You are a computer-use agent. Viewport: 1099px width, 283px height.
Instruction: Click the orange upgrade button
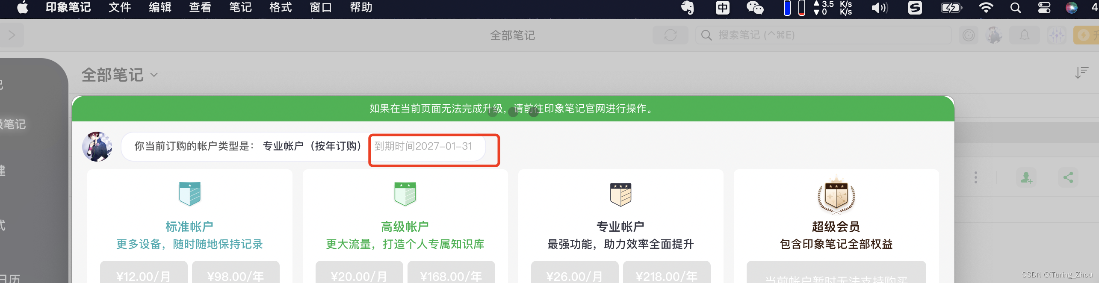(x=1086, y=35)
